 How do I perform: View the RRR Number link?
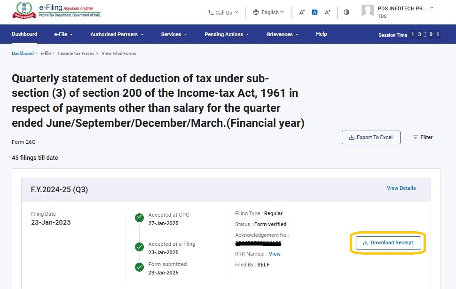pos(275,254)
